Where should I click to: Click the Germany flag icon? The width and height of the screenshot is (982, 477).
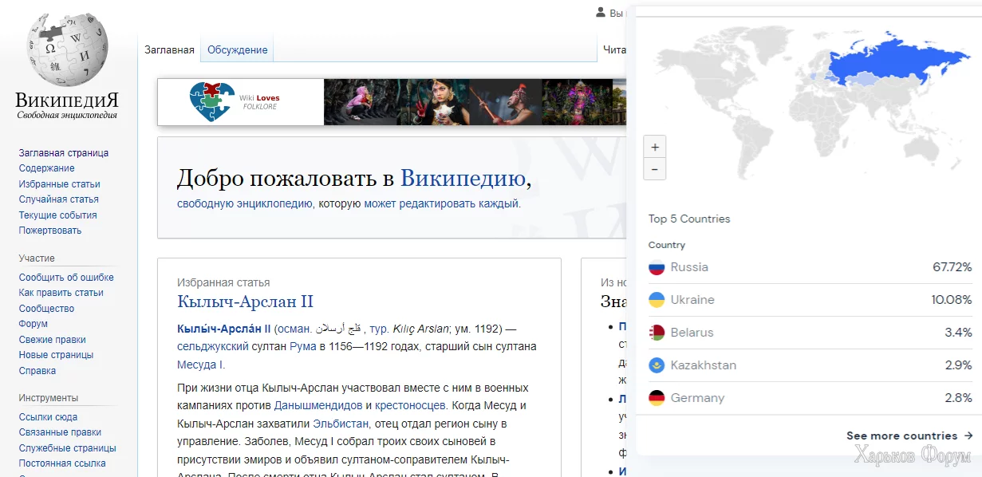click(x=657, y=398)
